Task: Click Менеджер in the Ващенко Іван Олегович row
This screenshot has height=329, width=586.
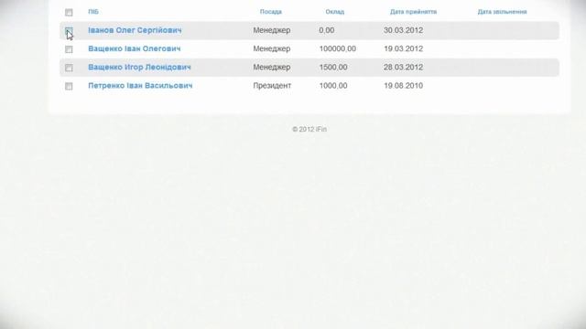Action: click(272, 48)
